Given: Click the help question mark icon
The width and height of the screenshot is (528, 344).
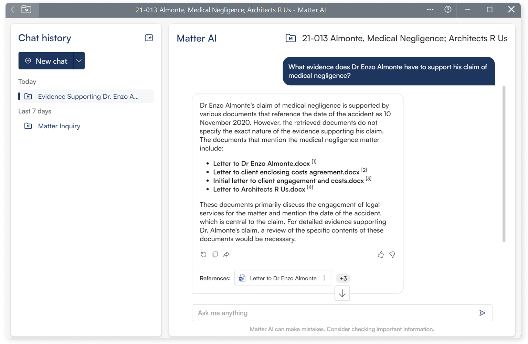Looking at the screenshot, I should pyautogui.click(x=448, y=10).
